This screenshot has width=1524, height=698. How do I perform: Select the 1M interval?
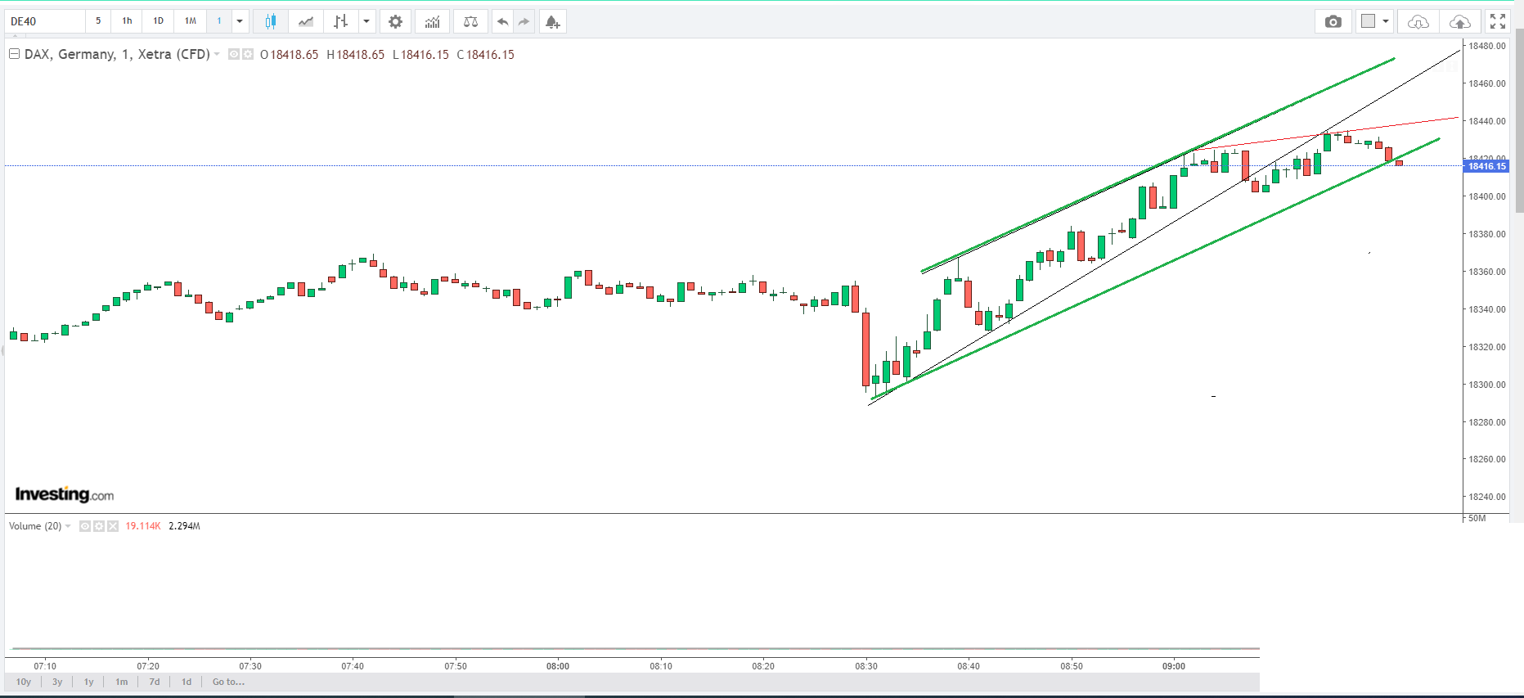(191, 21)
